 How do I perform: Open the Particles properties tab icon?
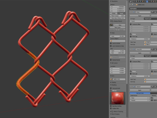[x=156, y=1]
